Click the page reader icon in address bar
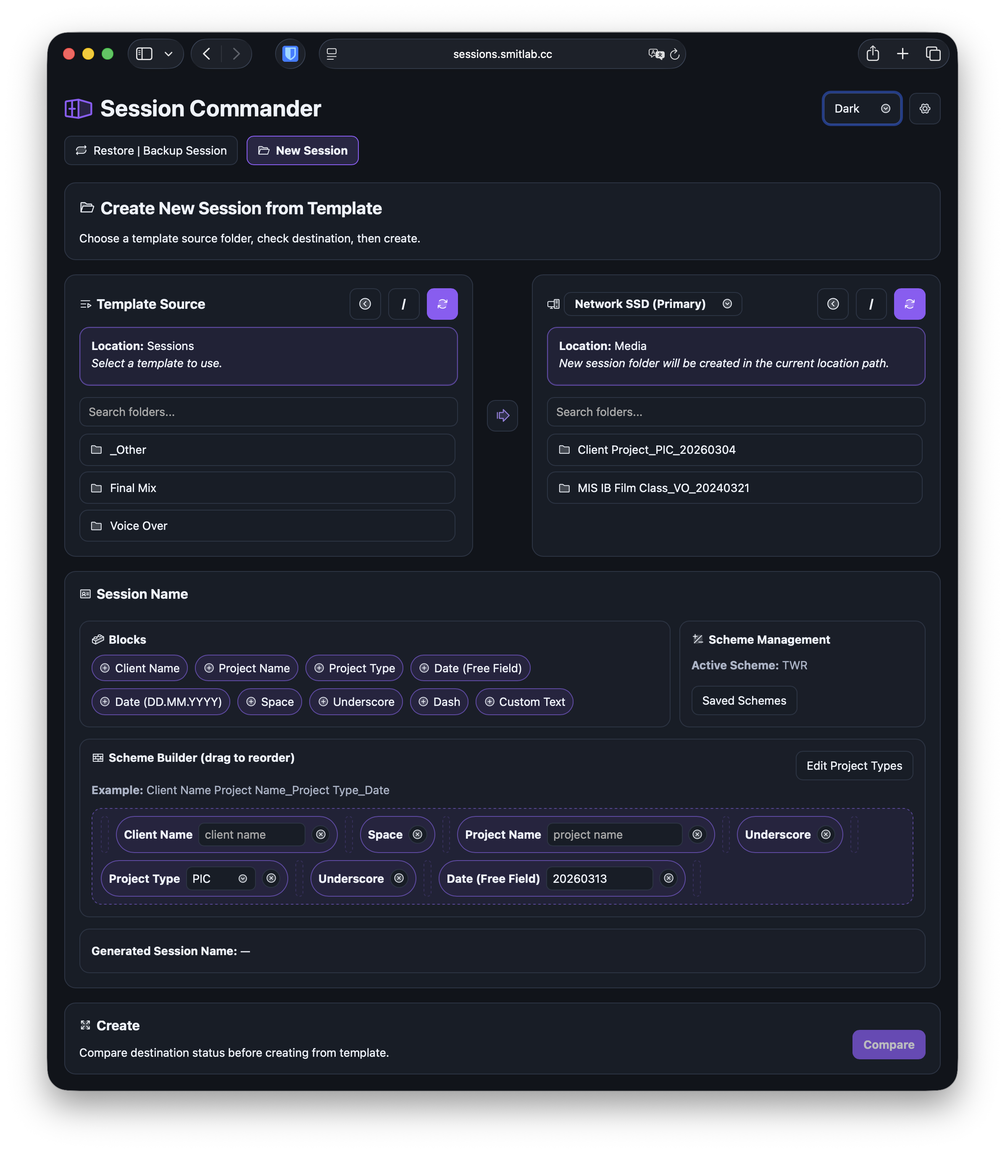 point(331,54)
